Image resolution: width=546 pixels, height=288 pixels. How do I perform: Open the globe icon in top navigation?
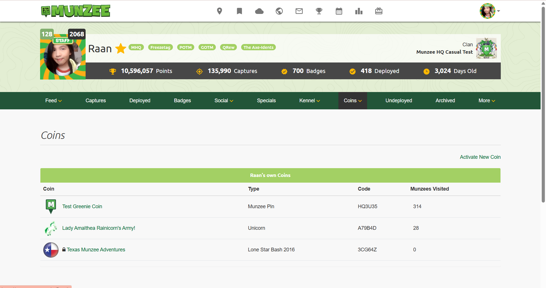[279, 11]
